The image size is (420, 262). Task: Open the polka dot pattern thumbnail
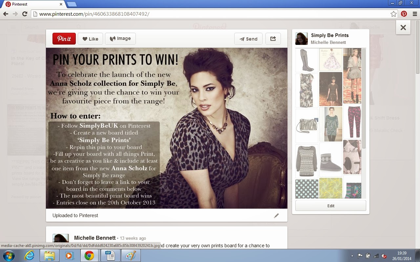[307, 189]
